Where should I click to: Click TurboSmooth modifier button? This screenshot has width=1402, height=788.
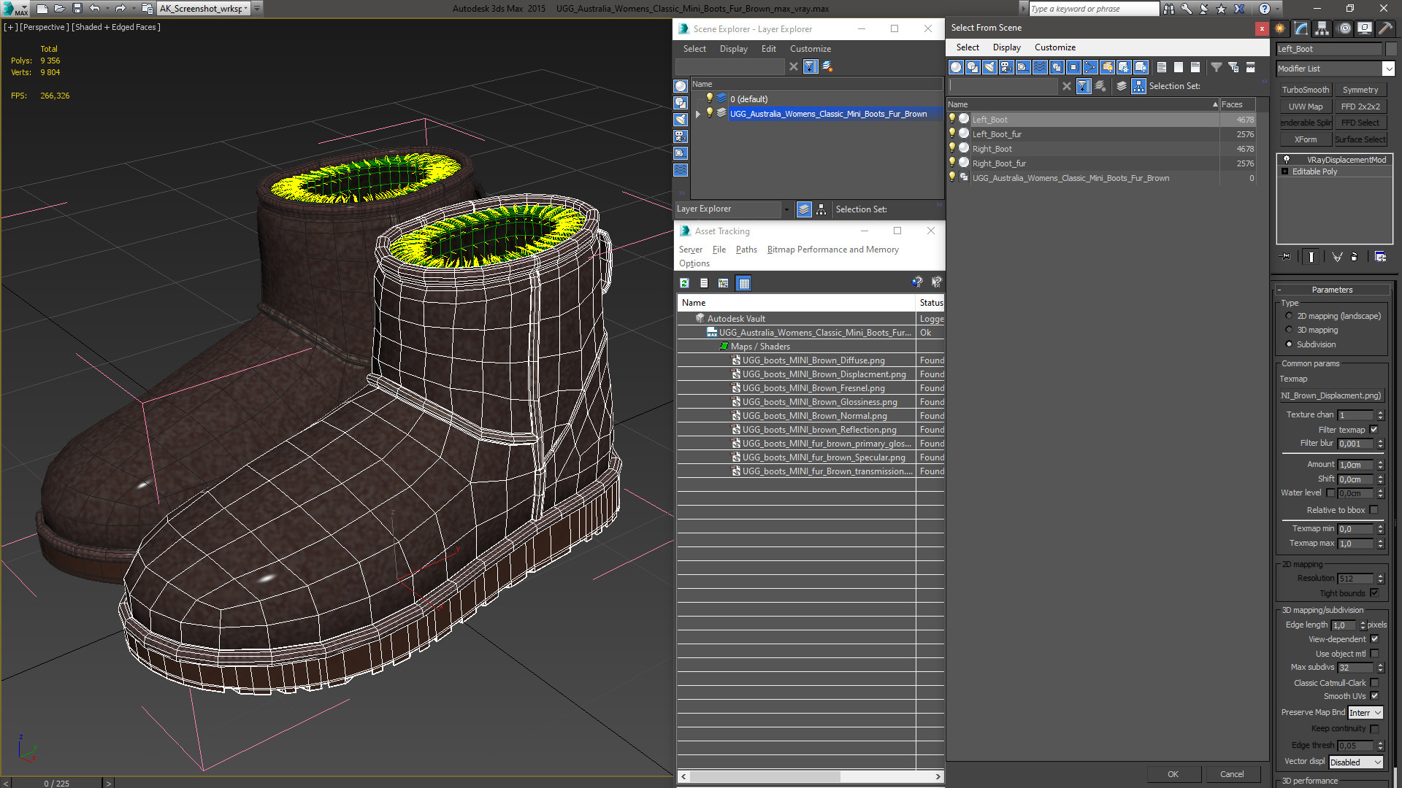click(1305, 90)
